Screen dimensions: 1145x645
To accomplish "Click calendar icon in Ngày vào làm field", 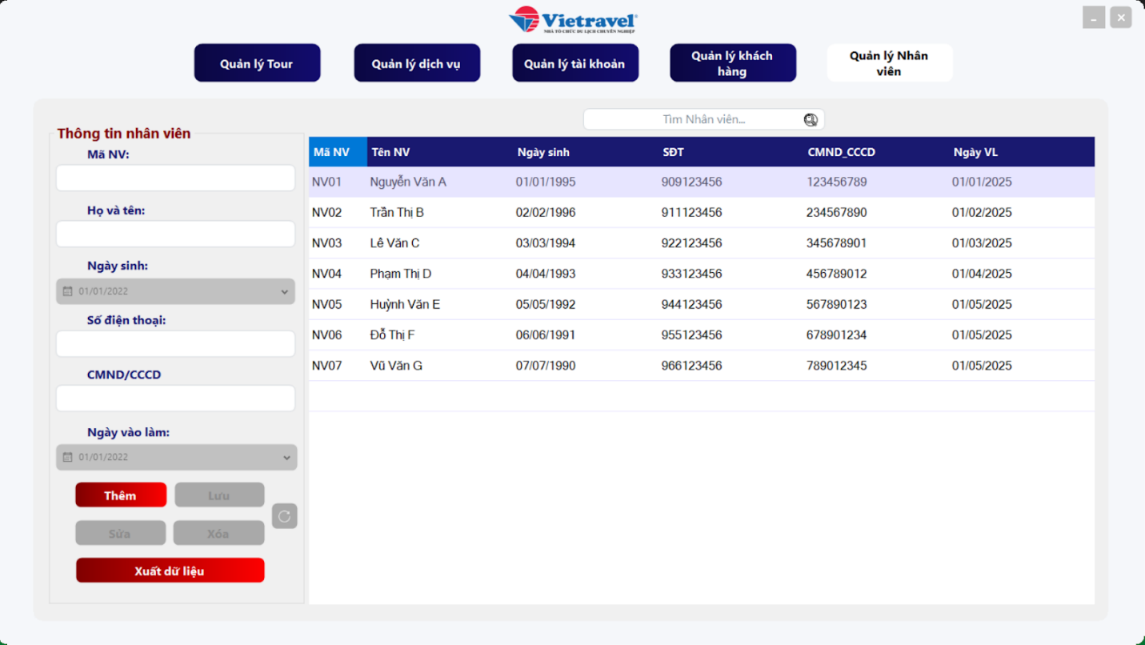I will (x=68, y=458).
